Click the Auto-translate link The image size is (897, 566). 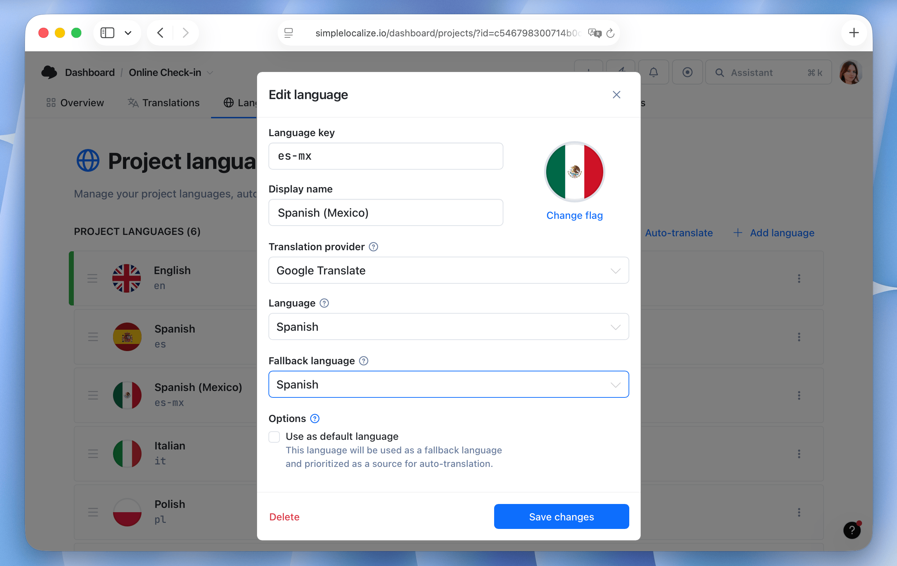679,233
